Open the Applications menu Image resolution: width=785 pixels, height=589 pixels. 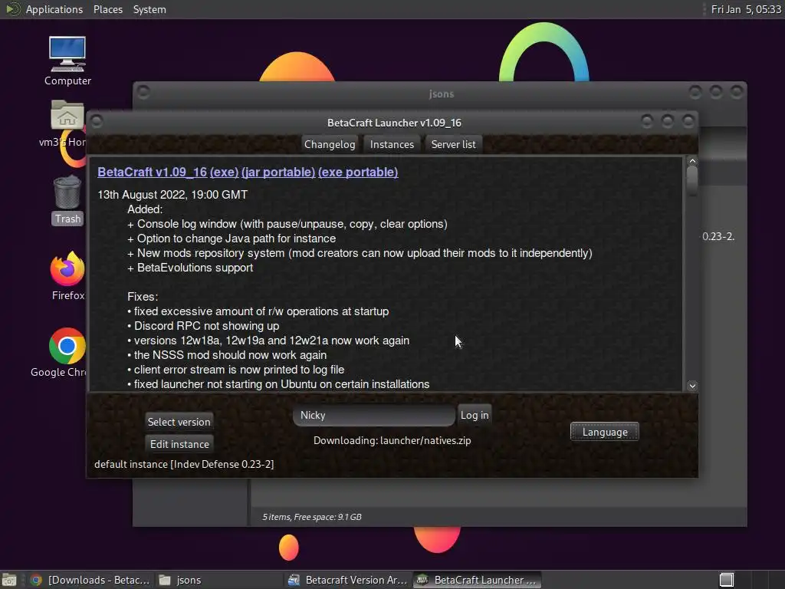tap(54, 9)
